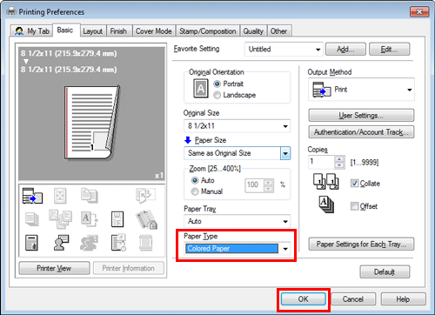Click the blue down arrow beside Paper Size
This screenshot has width=435, height=315.
pyautogui.click(x=188, y=140)
